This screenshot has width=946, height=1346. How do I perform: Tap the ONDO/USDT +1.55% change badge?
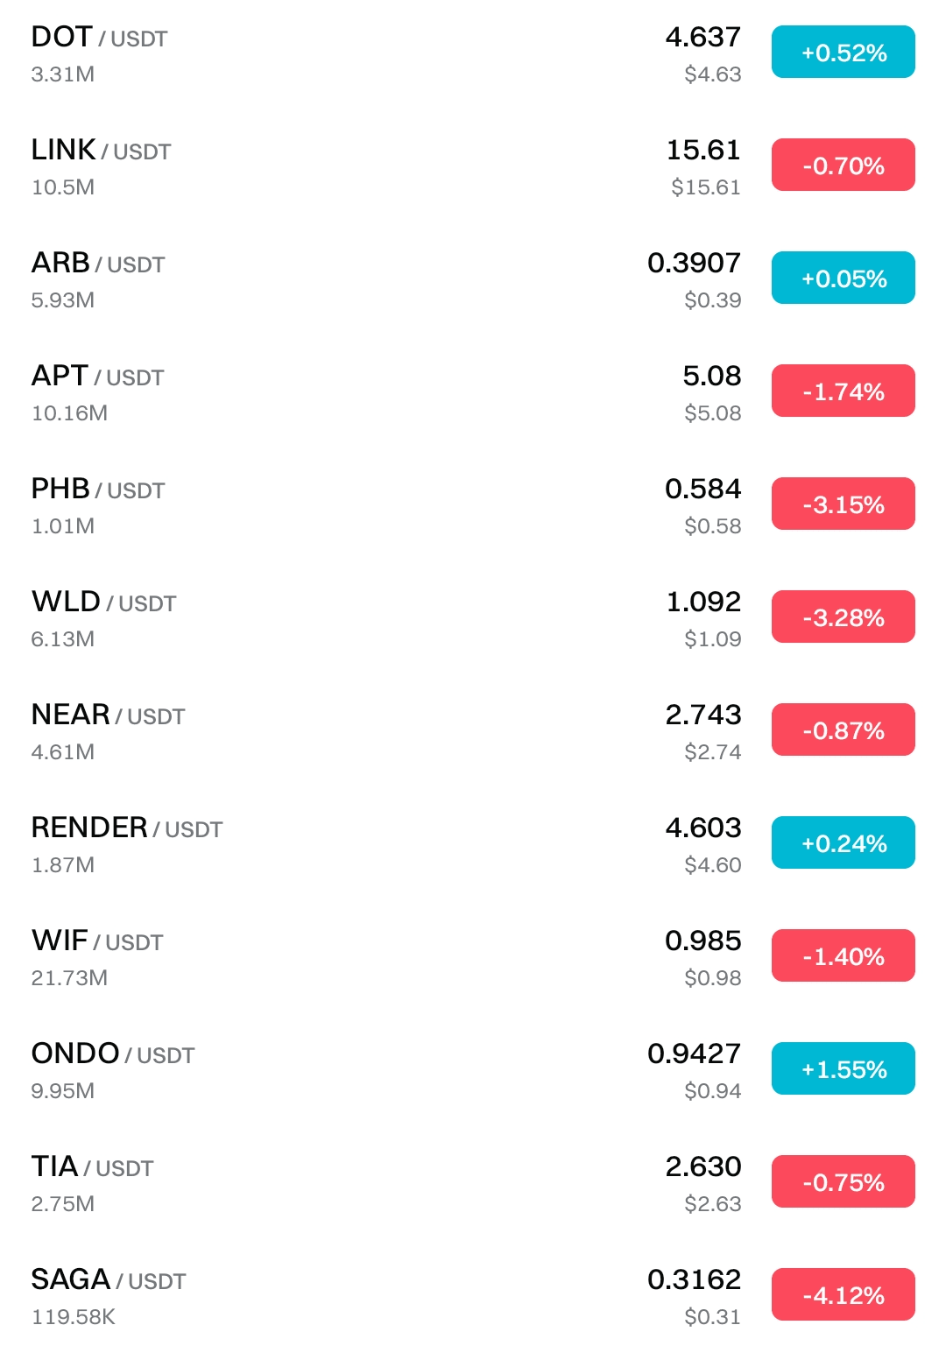coord(843,1069)
